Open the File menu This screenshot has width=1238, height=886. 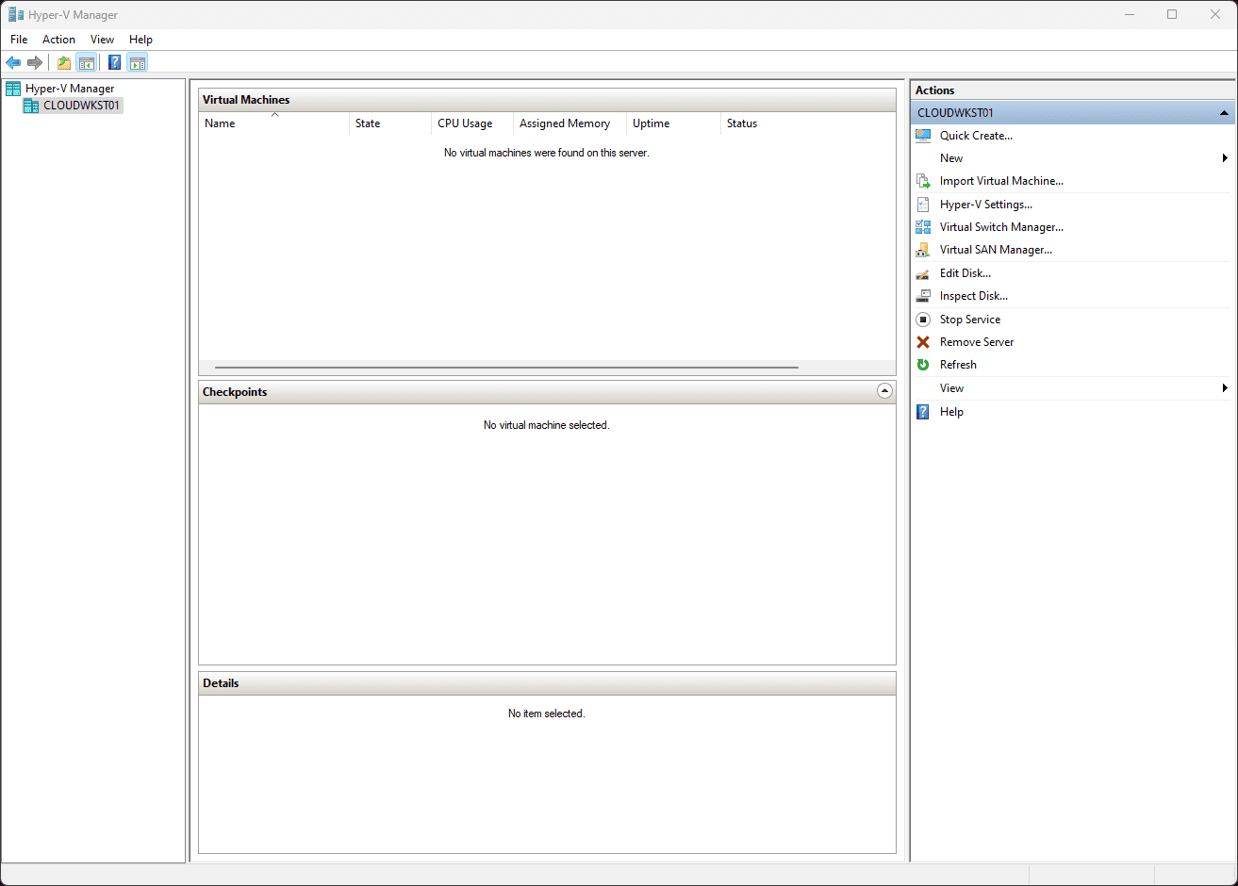click(x=19, y=40)
